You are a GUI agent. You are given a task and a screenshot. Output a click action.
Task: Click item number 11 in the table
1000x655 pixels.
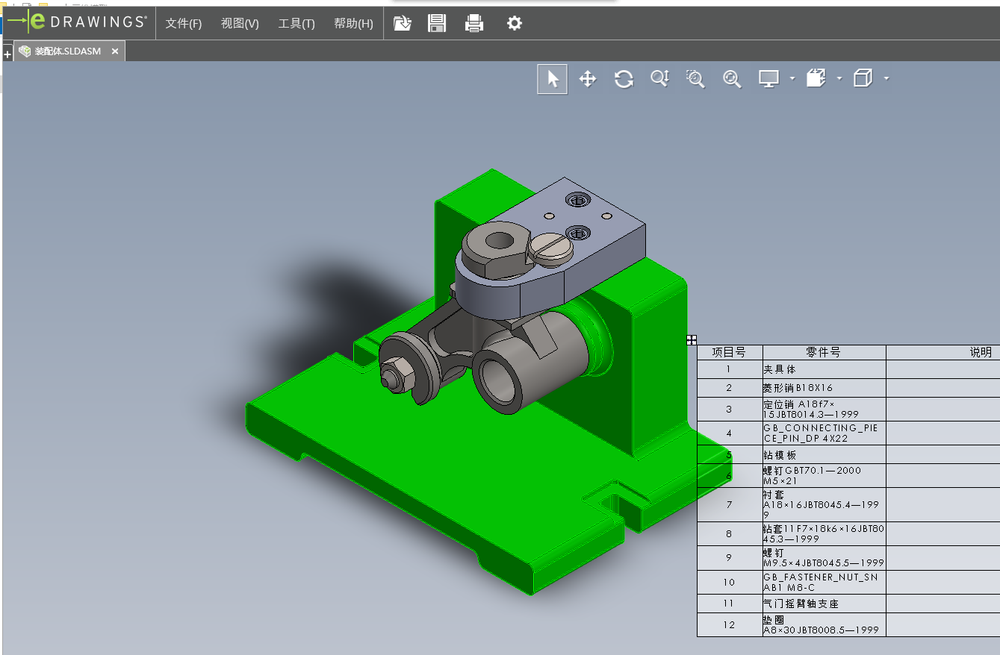[x=730, y=604]
